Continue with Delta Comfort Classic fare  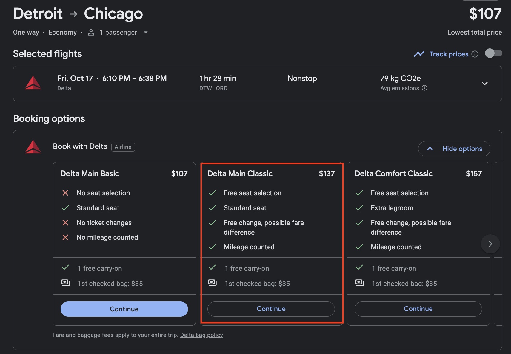click(418, 309)
